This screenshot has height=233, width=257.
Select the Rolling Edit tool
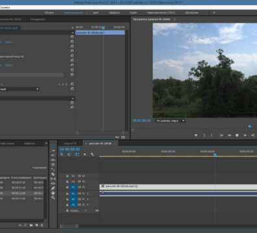(53, 160)
